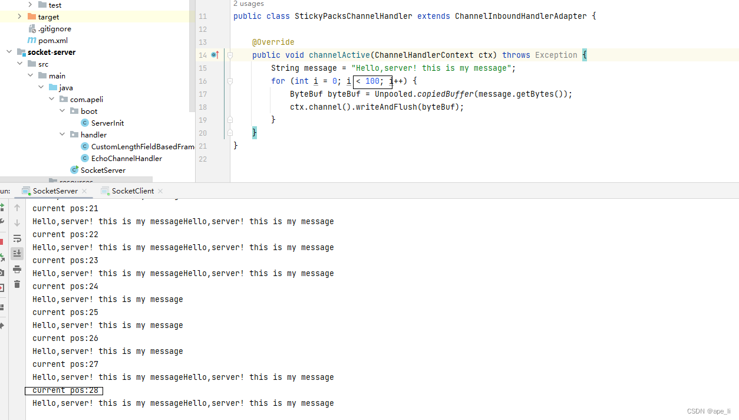Click the up arrow in console toolbar
Screen dimensions: 739x420
(17, 208)
